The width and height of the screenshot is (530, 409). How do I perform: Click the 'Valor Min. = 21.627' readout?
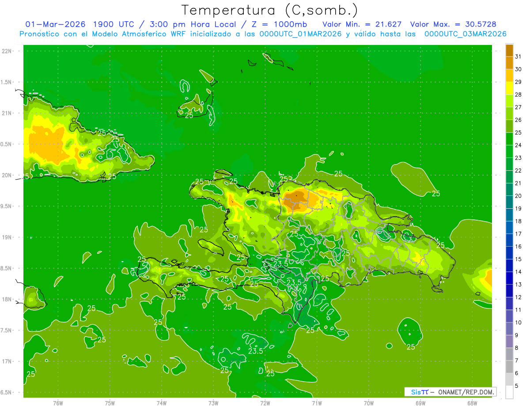point(362,24)
